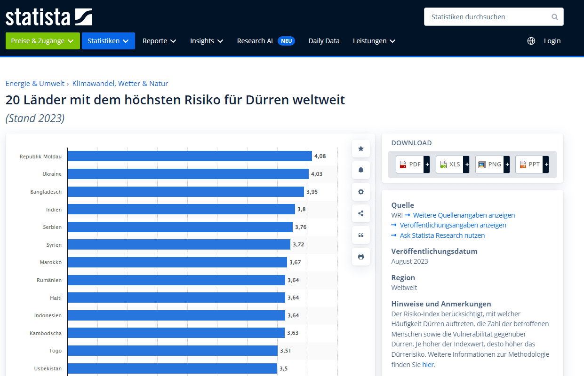Click the Statista logo

49,17
